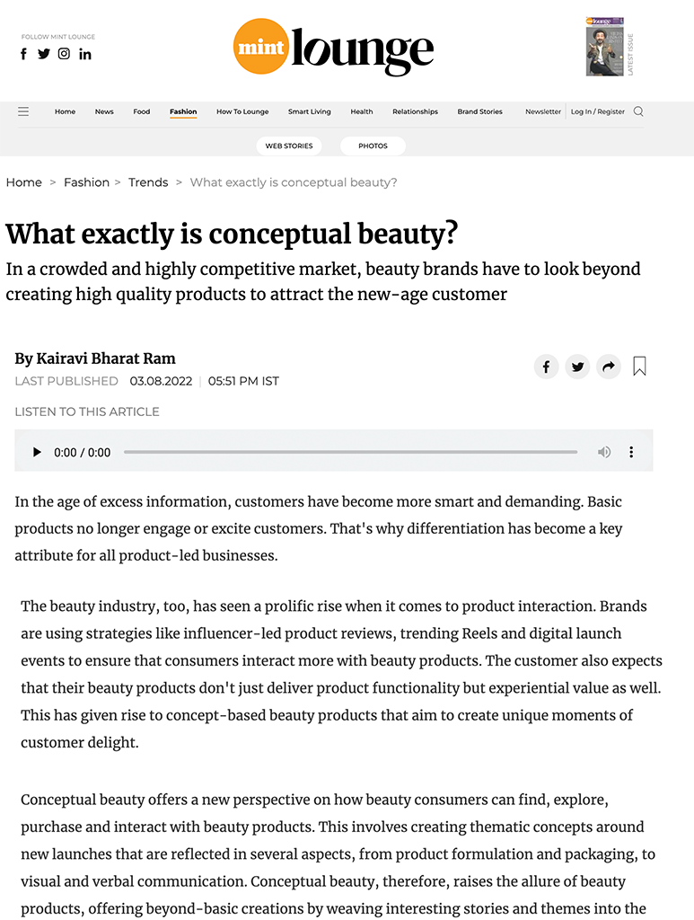Open Mint Lounge Facebook page in header
The width and height of the screenshot is (694, 920).
click(x=24, y=54)
